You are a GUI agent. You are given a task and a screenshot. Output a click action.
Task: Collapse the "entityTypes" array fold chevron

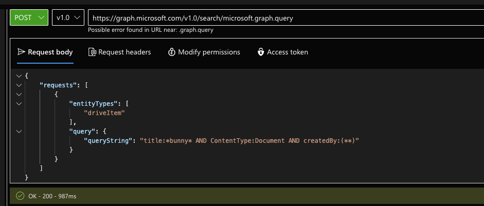19,104
